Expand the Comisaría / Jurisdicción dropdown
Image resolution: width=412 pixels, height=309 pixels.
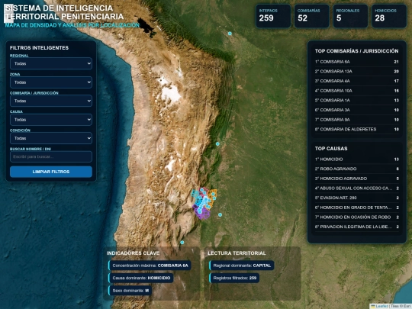click(x=51, y=101)
